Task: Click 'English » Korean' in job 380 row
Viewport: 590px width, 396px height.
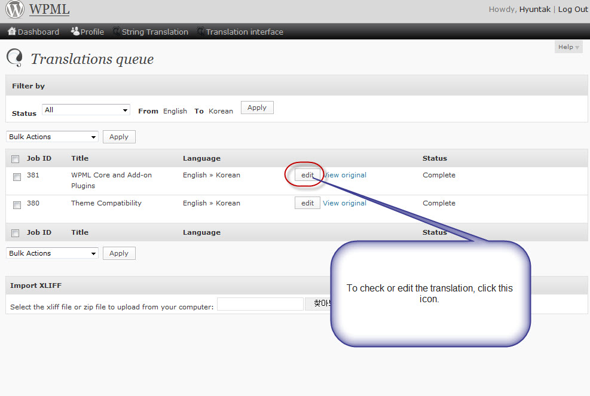Action: point(212,203)
